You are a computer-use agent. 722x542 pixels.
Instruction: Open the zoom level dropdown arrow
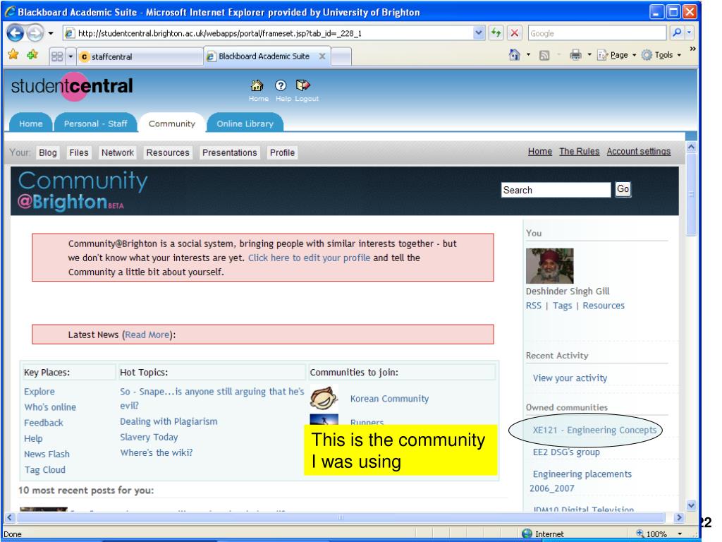coord(680,534)
